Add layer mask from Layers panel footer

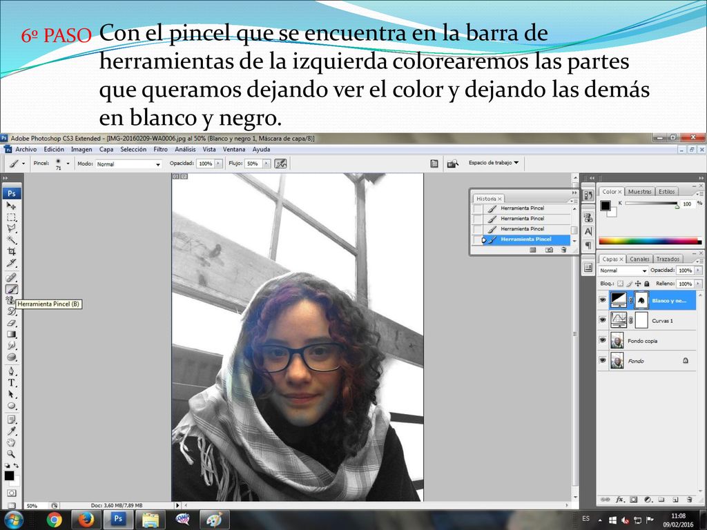click(x=634, y=500)
